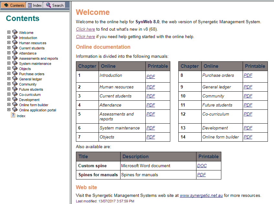The image size is (274, 204).
Task: Expand the Community tree node
Action: click(x=9, y=84)
